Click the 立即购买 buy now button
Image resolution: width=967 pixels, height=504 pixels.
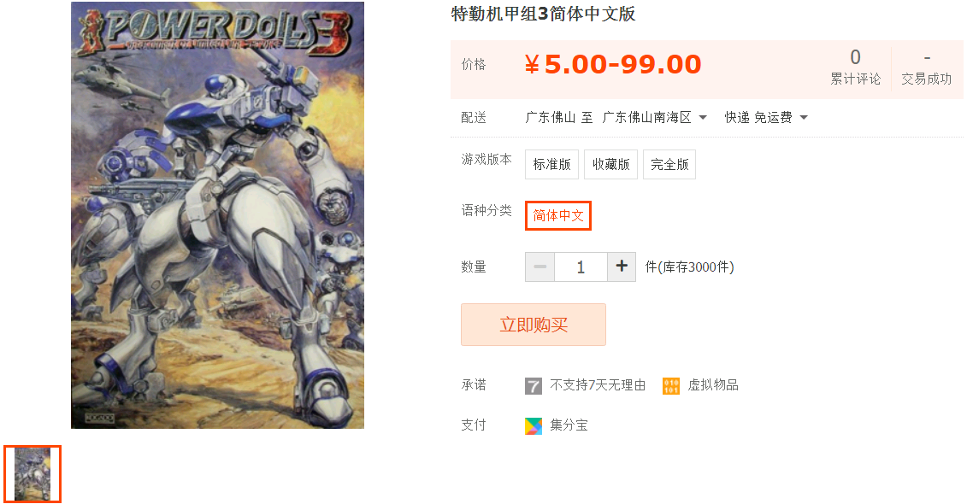pyautogui.click(x=534, y=325)
